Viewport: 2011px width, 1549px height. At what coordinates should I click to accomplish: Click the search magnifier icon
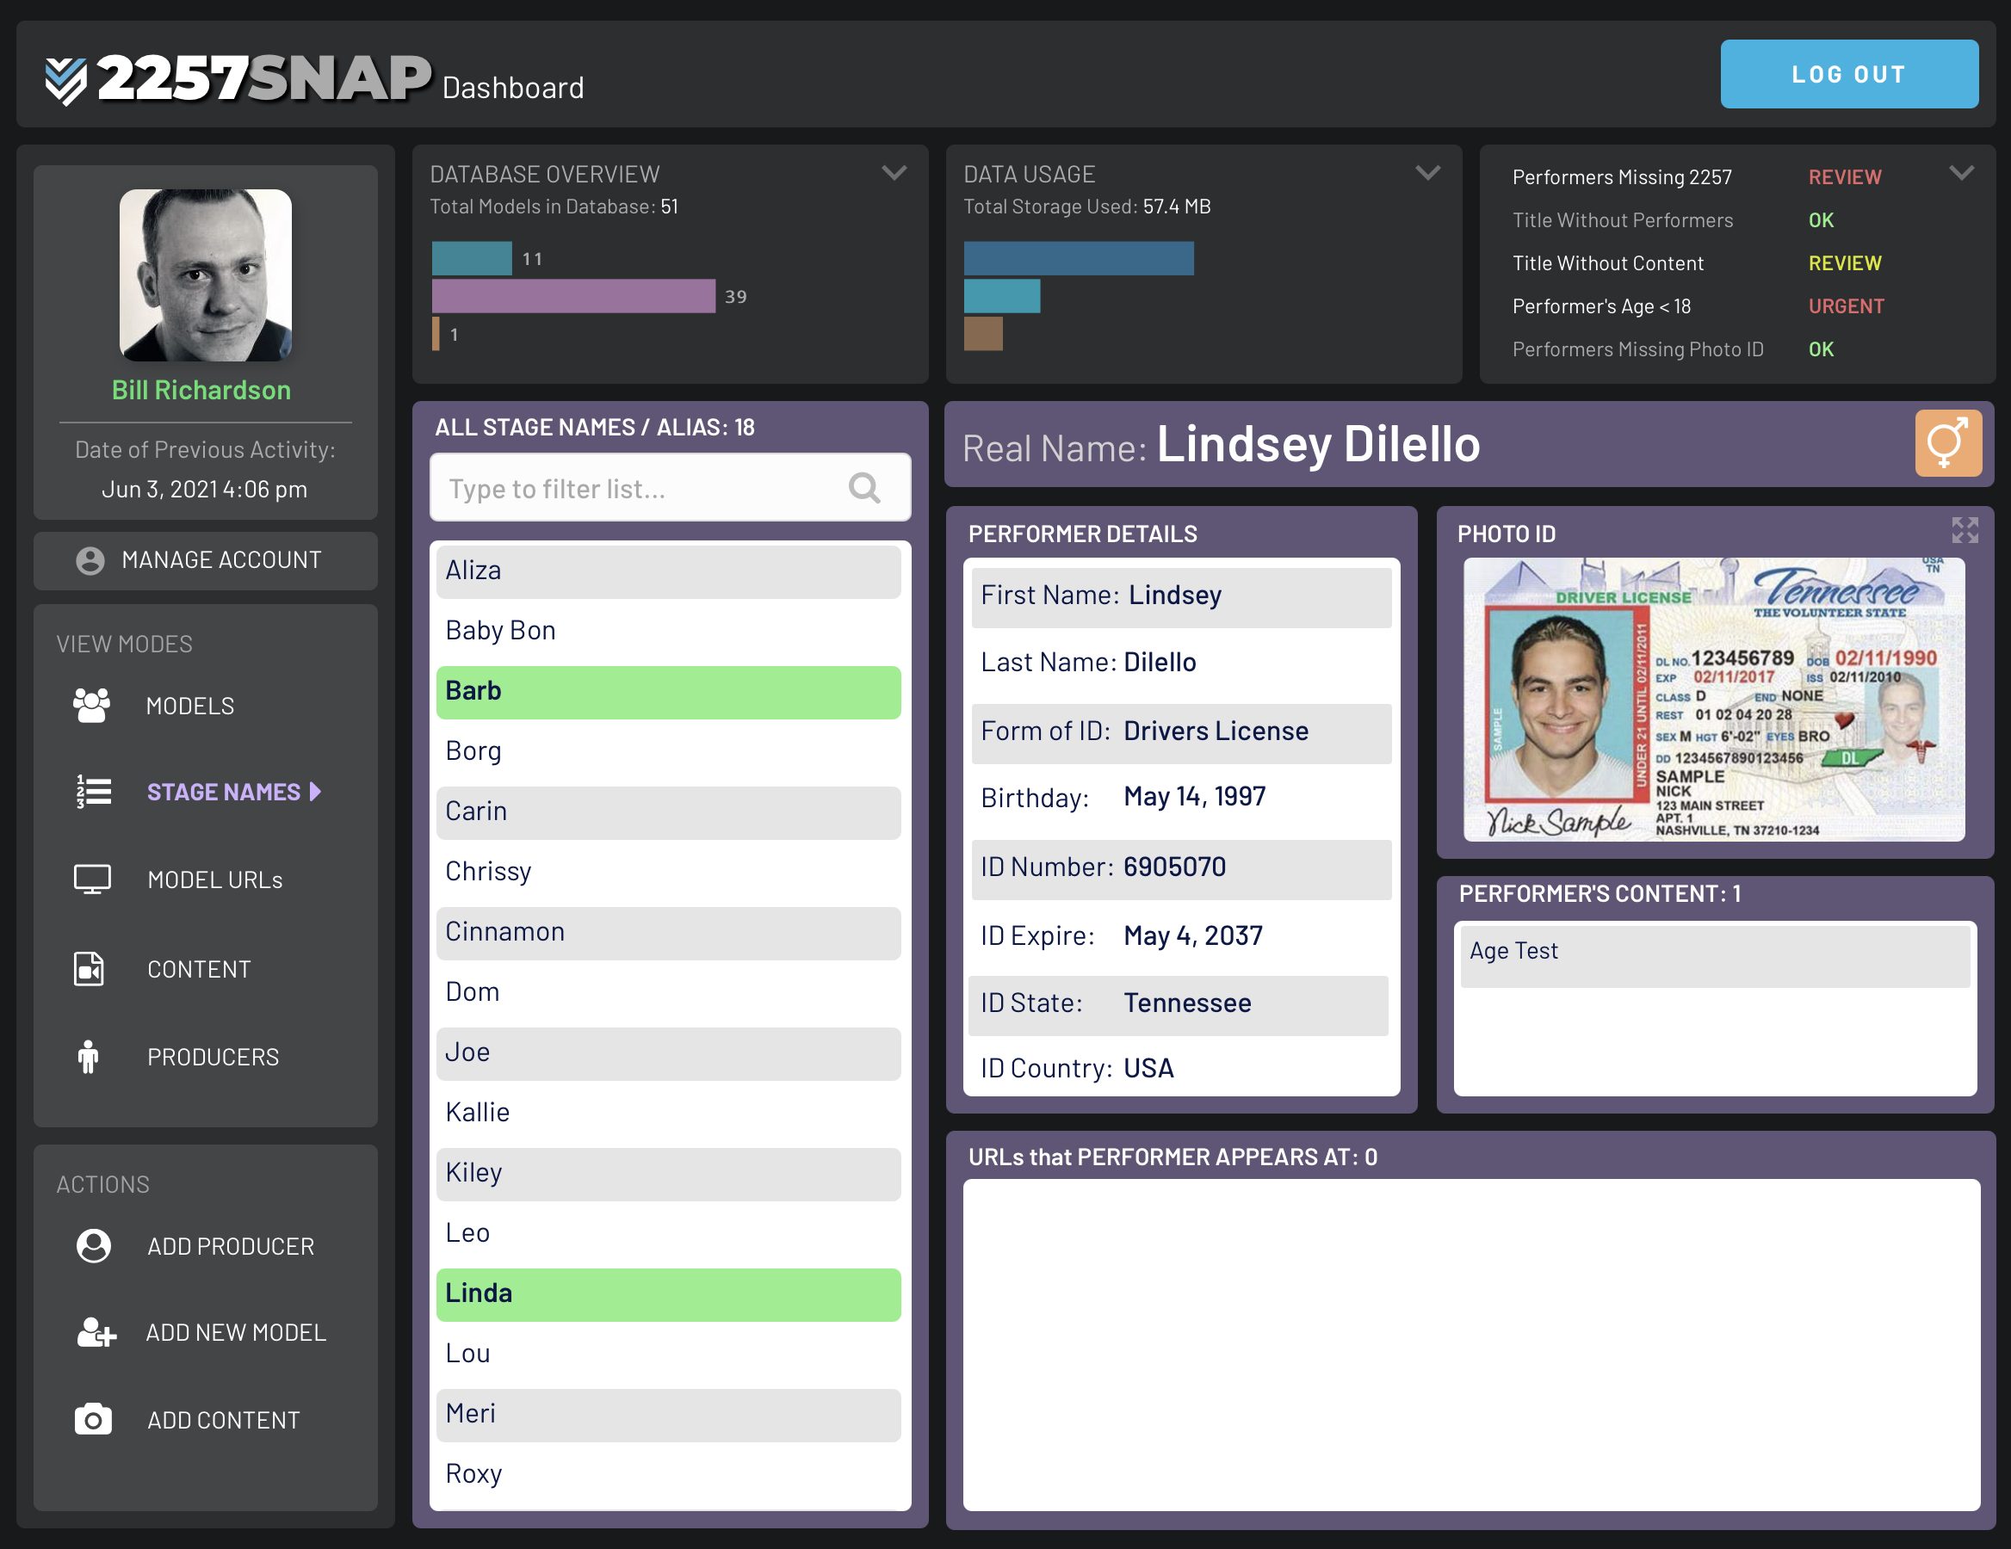(x=863, y=488)
